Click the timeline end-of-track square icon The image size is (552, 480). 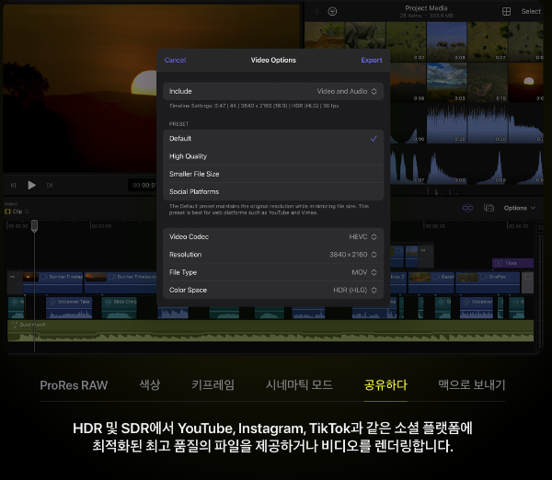click(x=527, y=278)
